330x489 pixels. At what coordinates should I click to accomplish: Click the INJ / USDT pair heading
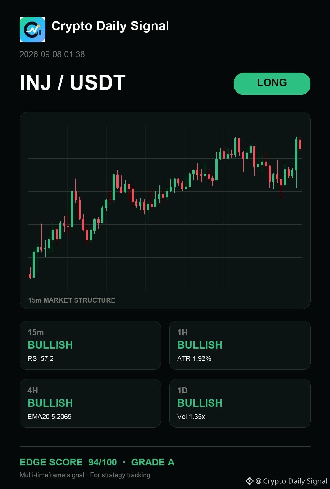(73, 83)
